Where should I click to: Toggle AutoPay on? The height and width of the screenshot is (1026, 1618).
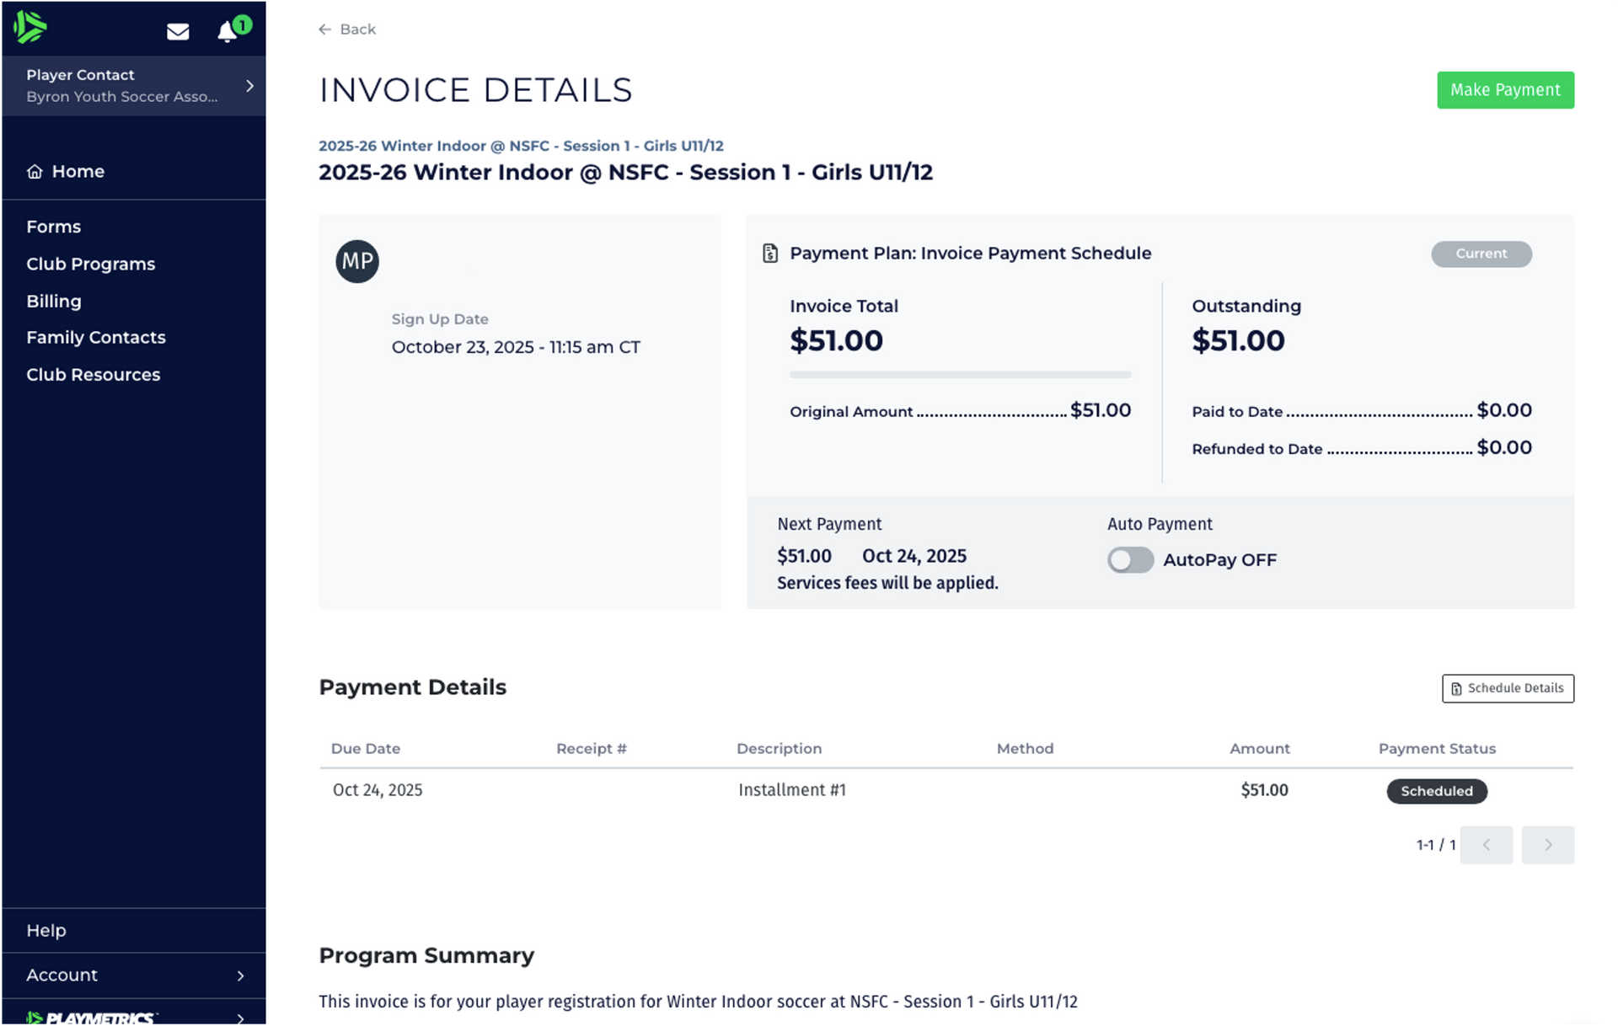(x=1130, y=560)
